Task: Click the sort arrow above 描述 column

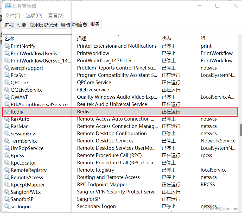Action: (118, 35)
